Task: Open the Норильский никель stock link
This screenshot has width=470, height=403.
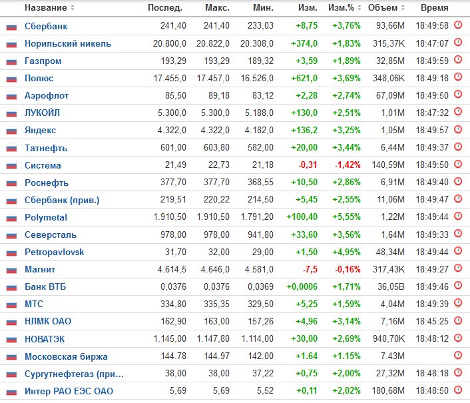Action: pos(68,44)
